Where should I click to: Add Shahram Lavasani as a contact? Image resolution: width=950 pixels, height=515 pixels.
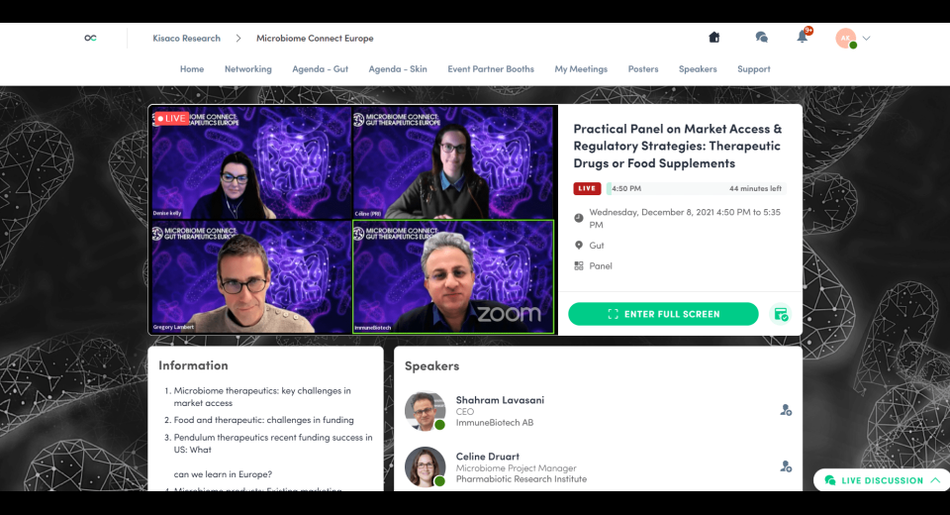point(786,410)
